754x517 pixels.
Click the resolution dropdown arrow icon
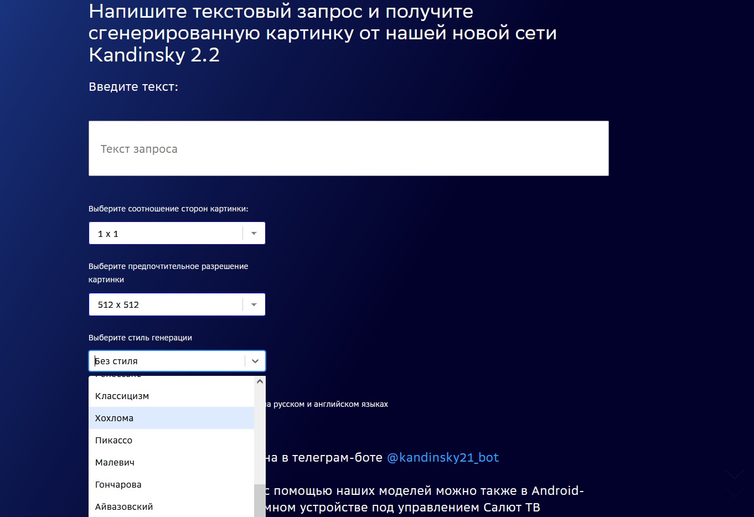(x=254, y=304)
